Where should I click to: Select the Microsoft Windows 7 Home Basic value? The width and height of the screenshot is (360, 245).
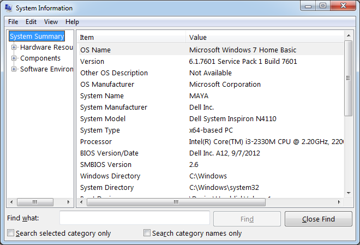[x=243, y=50]
